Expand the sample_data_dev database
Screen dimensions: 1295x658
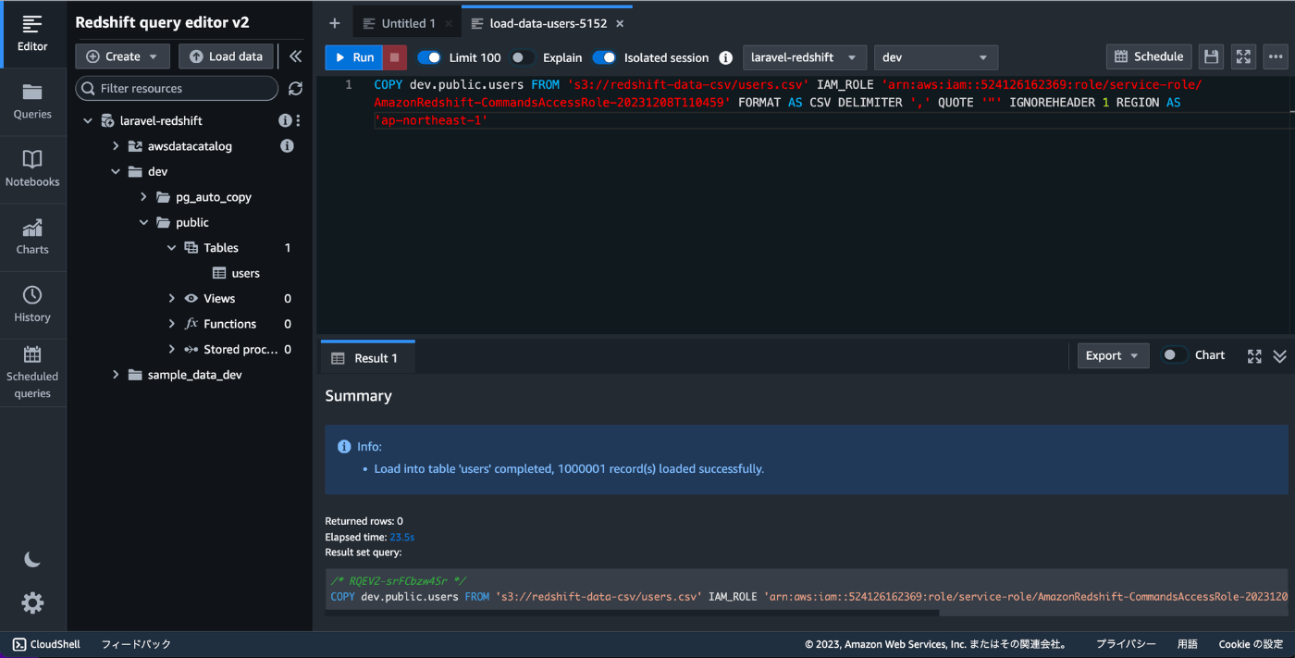pyautogui.click(x=116, y=375)
